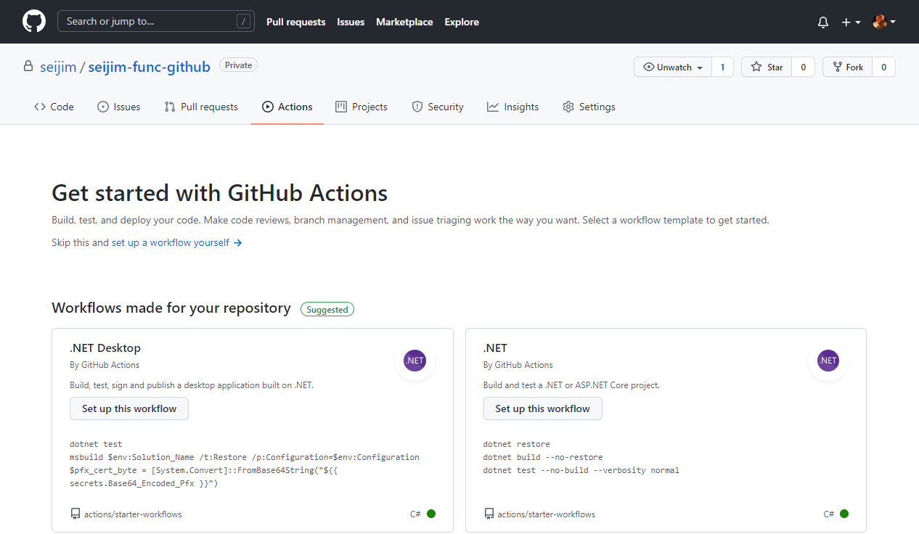
Task: Open the notifications bell
Action: click(822, 22)
